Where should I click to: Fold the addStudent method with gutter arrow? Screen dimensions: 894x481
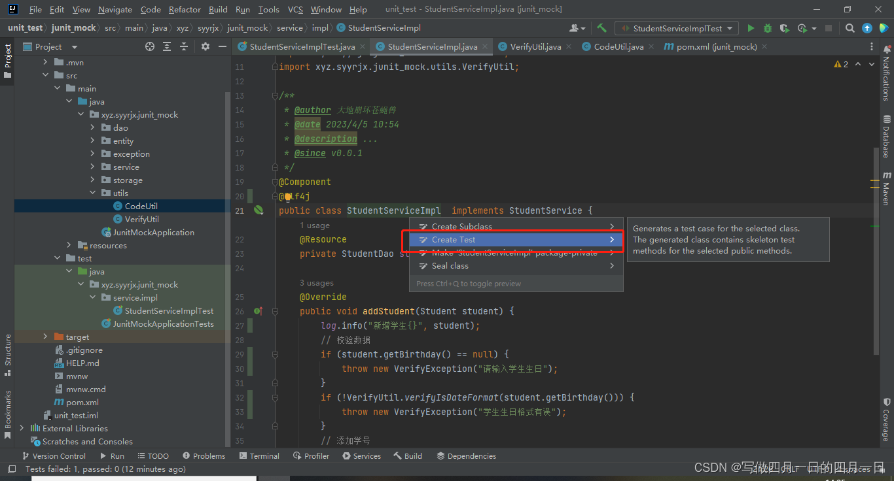click(276, 311)
